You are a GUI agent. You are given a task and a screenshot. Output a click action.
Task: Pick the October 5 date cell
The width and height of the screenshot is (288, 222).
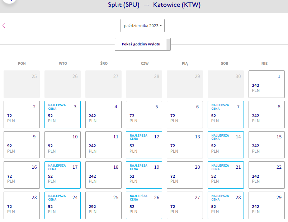(x=144, y=114)
